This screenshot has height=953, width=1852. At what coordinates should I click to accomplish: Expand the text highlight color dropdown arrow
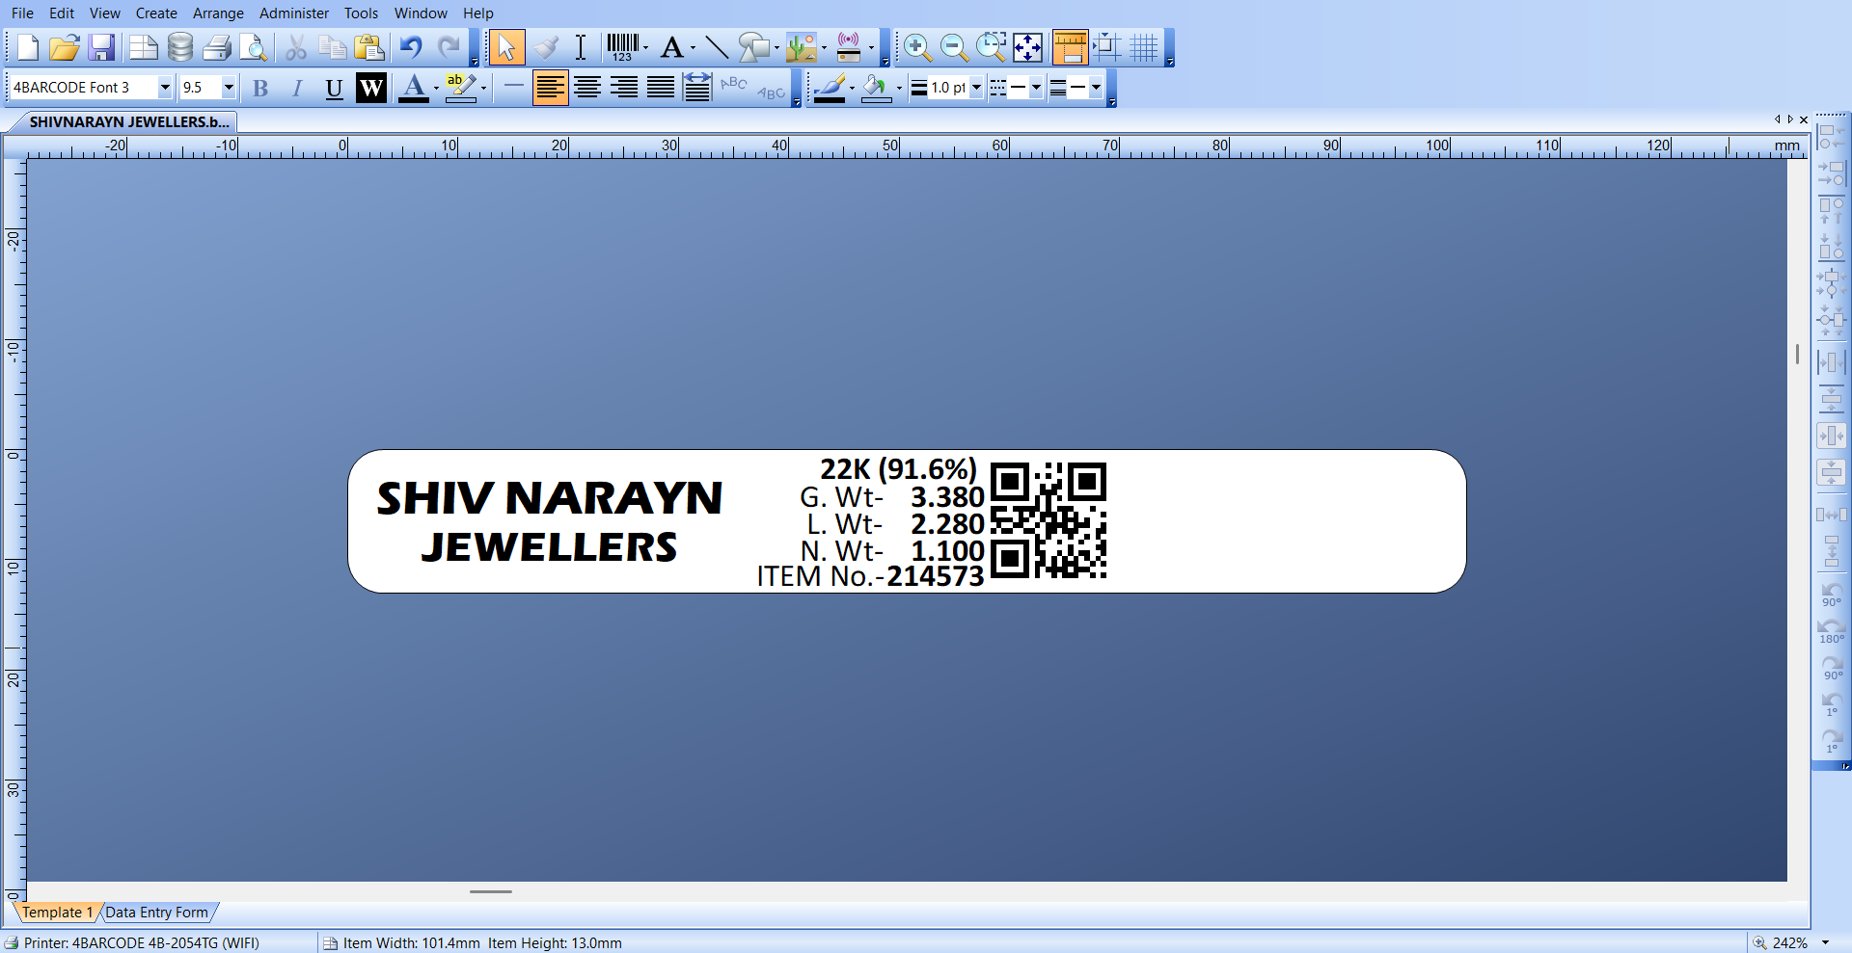pos(483,89)
